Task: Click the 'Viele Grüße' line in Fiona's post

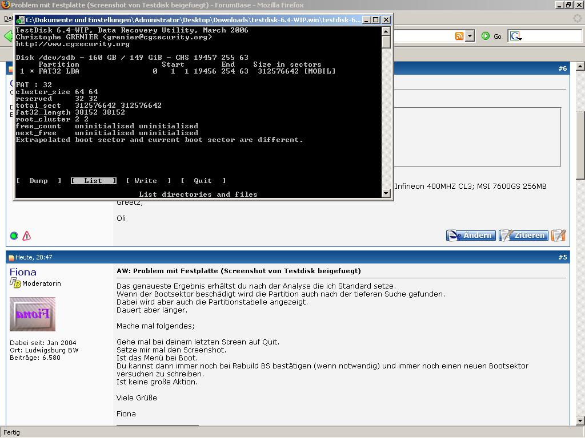Action: click(x=137, y=398)
